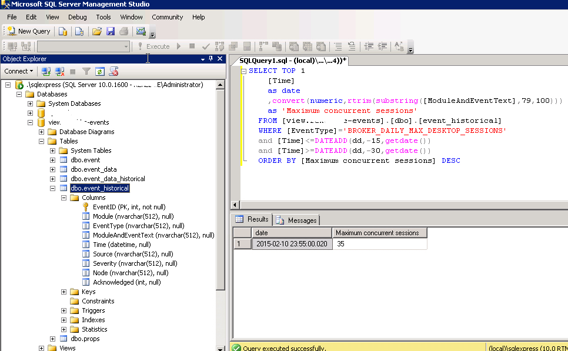568x351 pixels.
Task: Expand the dbo.props table
Action: [x=53, y=339]
